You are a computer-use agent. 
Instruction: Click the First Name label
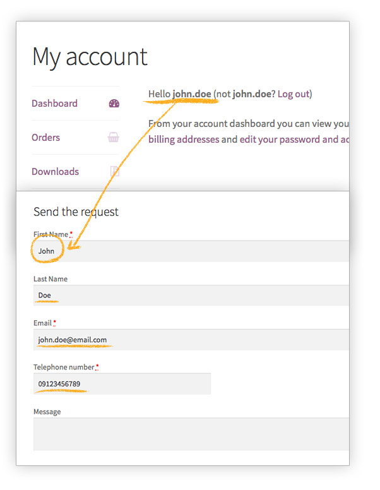[x=51, y=234]
